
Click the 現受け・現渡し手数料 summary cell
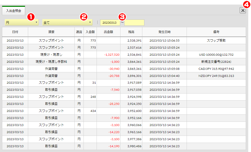(51, 62)
